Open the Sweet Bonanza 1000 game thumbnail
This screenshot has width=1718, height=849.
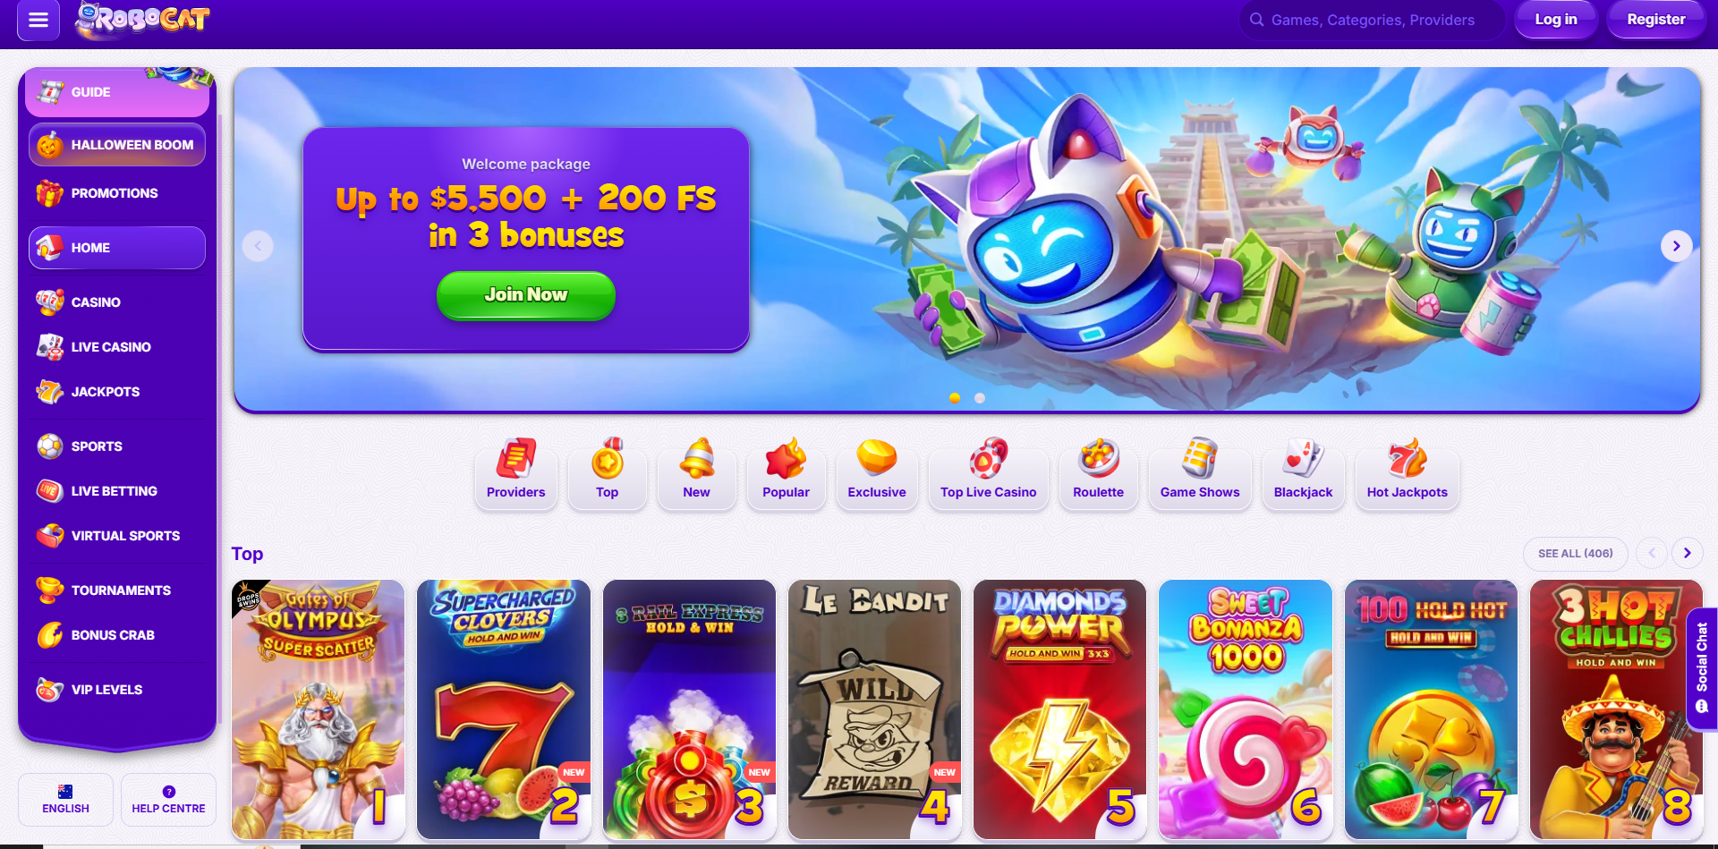pos(1245,709)
